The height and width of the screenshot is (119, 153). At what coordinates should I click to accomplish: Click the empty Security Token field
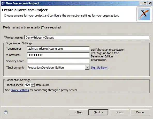click(58, 61)
